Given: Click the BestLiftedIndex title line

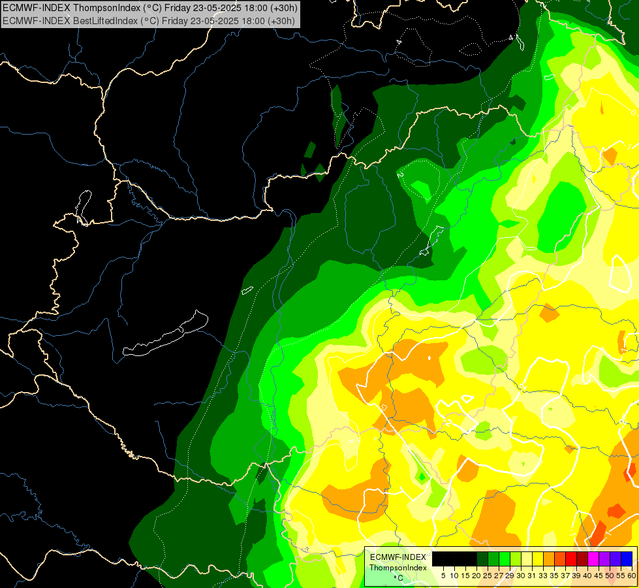Looking at the screenshot, I should (x=149, y=21).
